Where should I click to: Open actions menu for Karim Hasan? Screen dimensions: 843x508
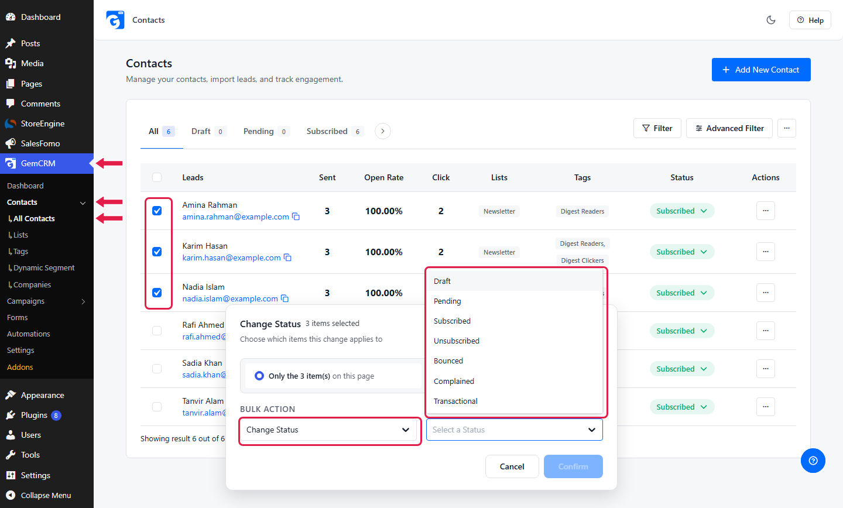coord(766,252)
